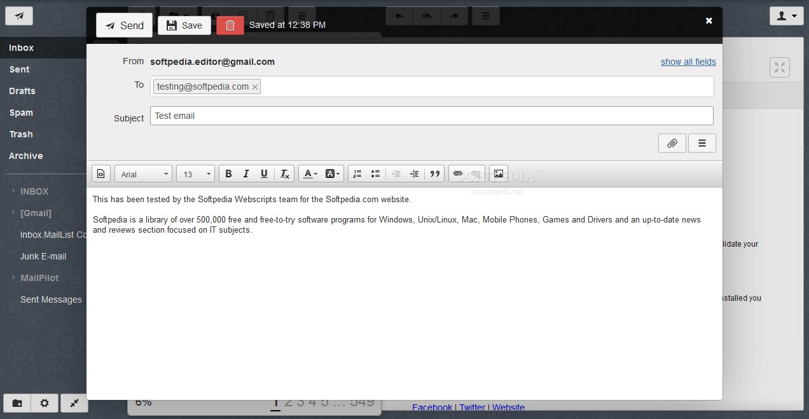This screenshot has width=809, height=419.
Task: Toggle underline formatting
Action: click(x=264, y=174)
